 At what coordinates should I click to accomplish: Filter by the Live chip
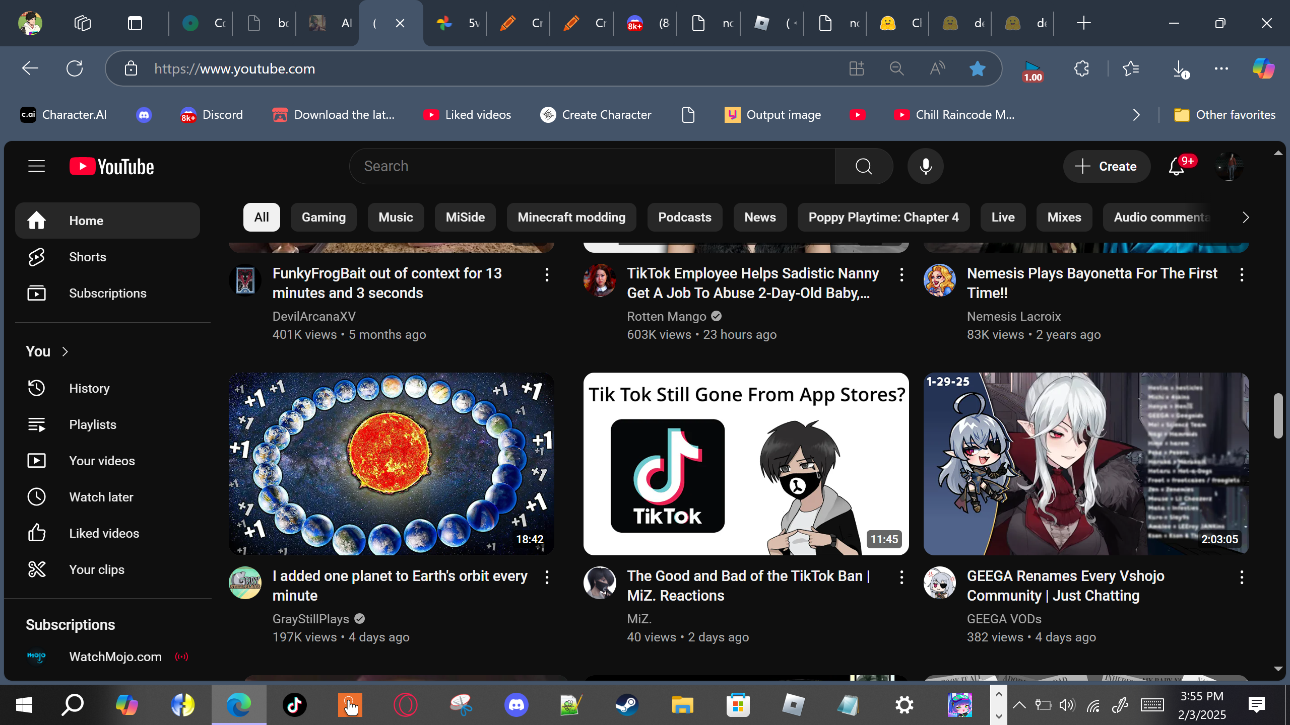coord(1003,217)
